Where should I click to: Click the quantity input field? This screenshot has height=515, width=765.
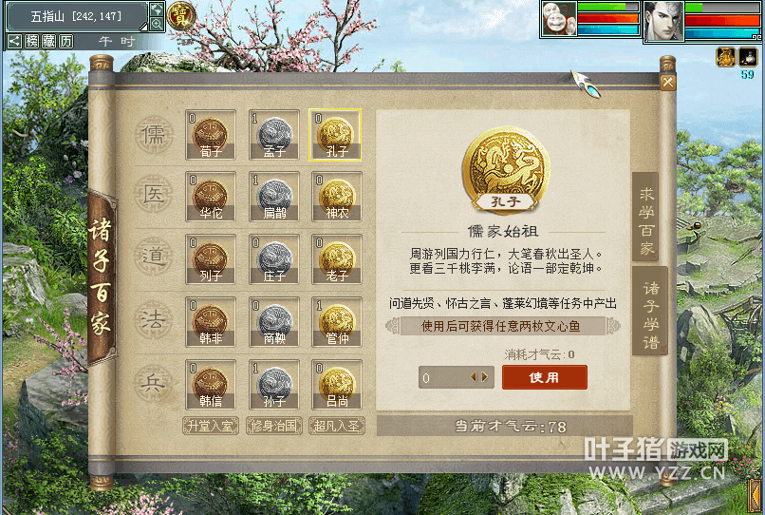(x=457, y=377)
